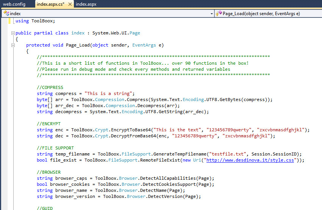Open the index.aspx tab

(x=86, y=4)
